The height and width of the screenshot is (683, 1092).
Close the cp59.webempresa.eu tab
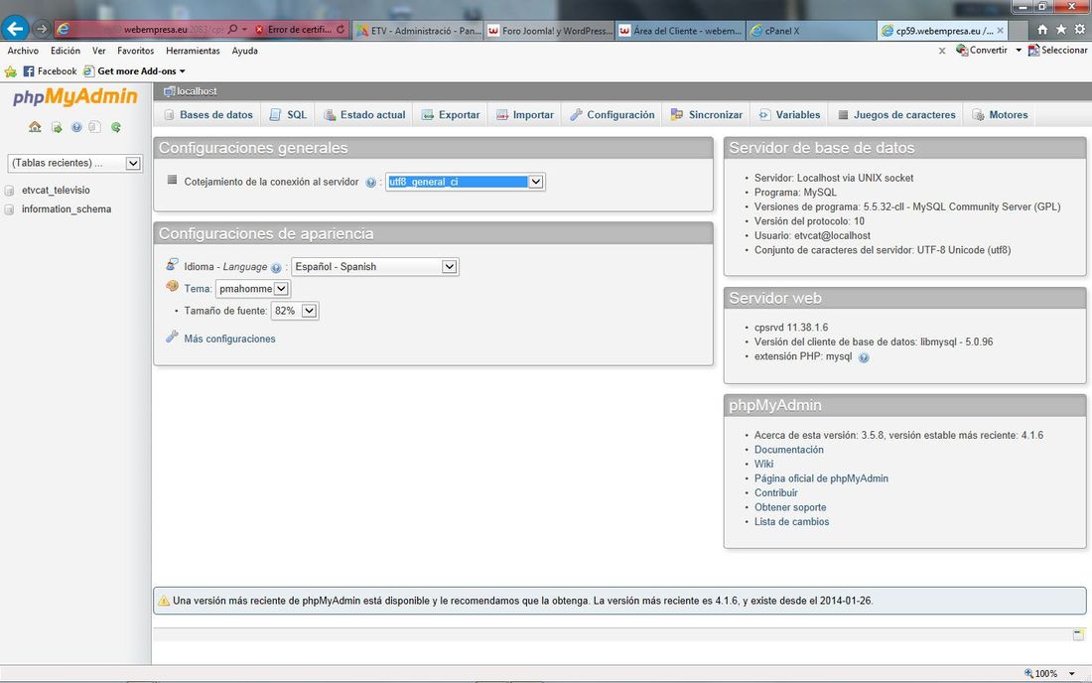[1001, 30]
